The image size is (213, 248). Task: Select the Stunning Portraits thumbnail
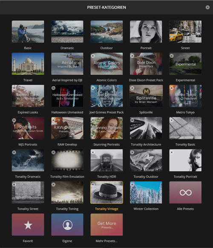click(106, 128)
